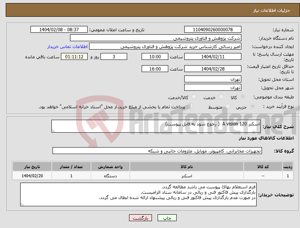The width and height of the screenshot is (300, 228).
Task: Click the price validity date 1404/02/28
Action: (x=212, y=69)
